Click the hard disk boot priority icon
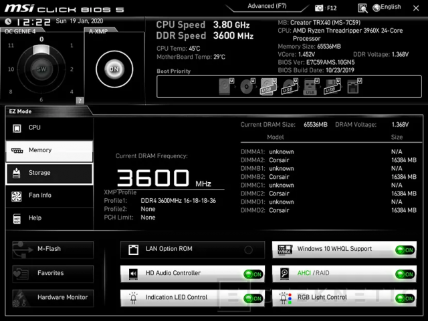This screenshot has height=321, width=428. pos(225,86)
